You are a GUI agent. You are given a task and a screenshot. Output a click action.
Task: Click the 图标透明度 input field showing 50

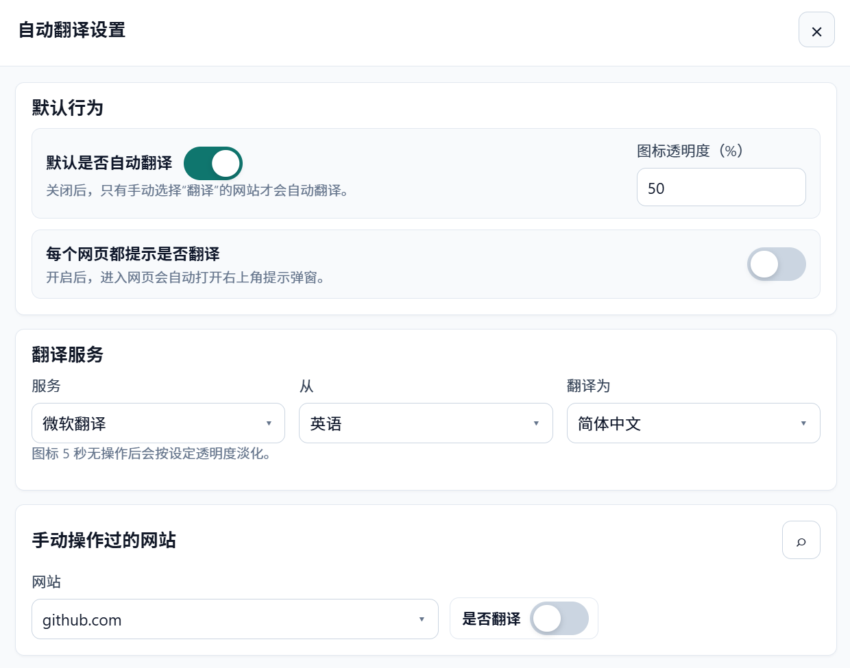721,187
